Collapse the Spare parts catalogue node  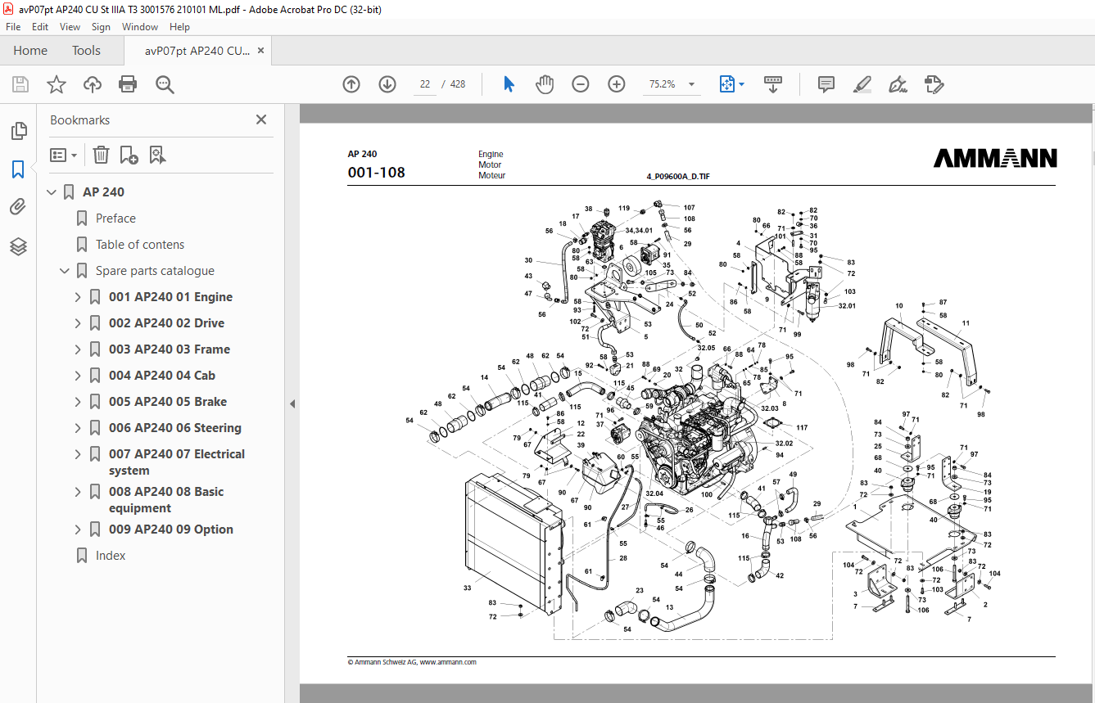(x=65, y=271)
